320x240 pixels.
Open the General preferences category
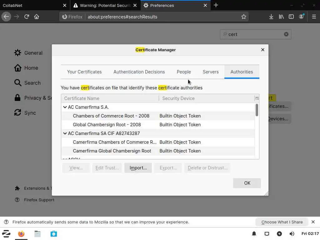pyautogui.click(x=28, y=53)
